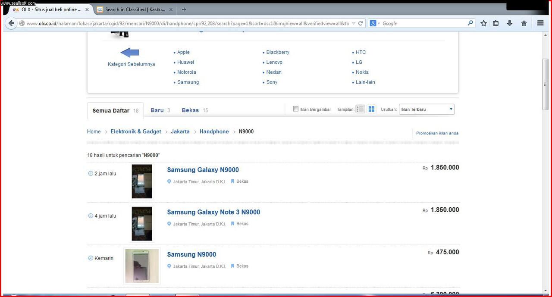Open the Apple brand category

(183, 52)
